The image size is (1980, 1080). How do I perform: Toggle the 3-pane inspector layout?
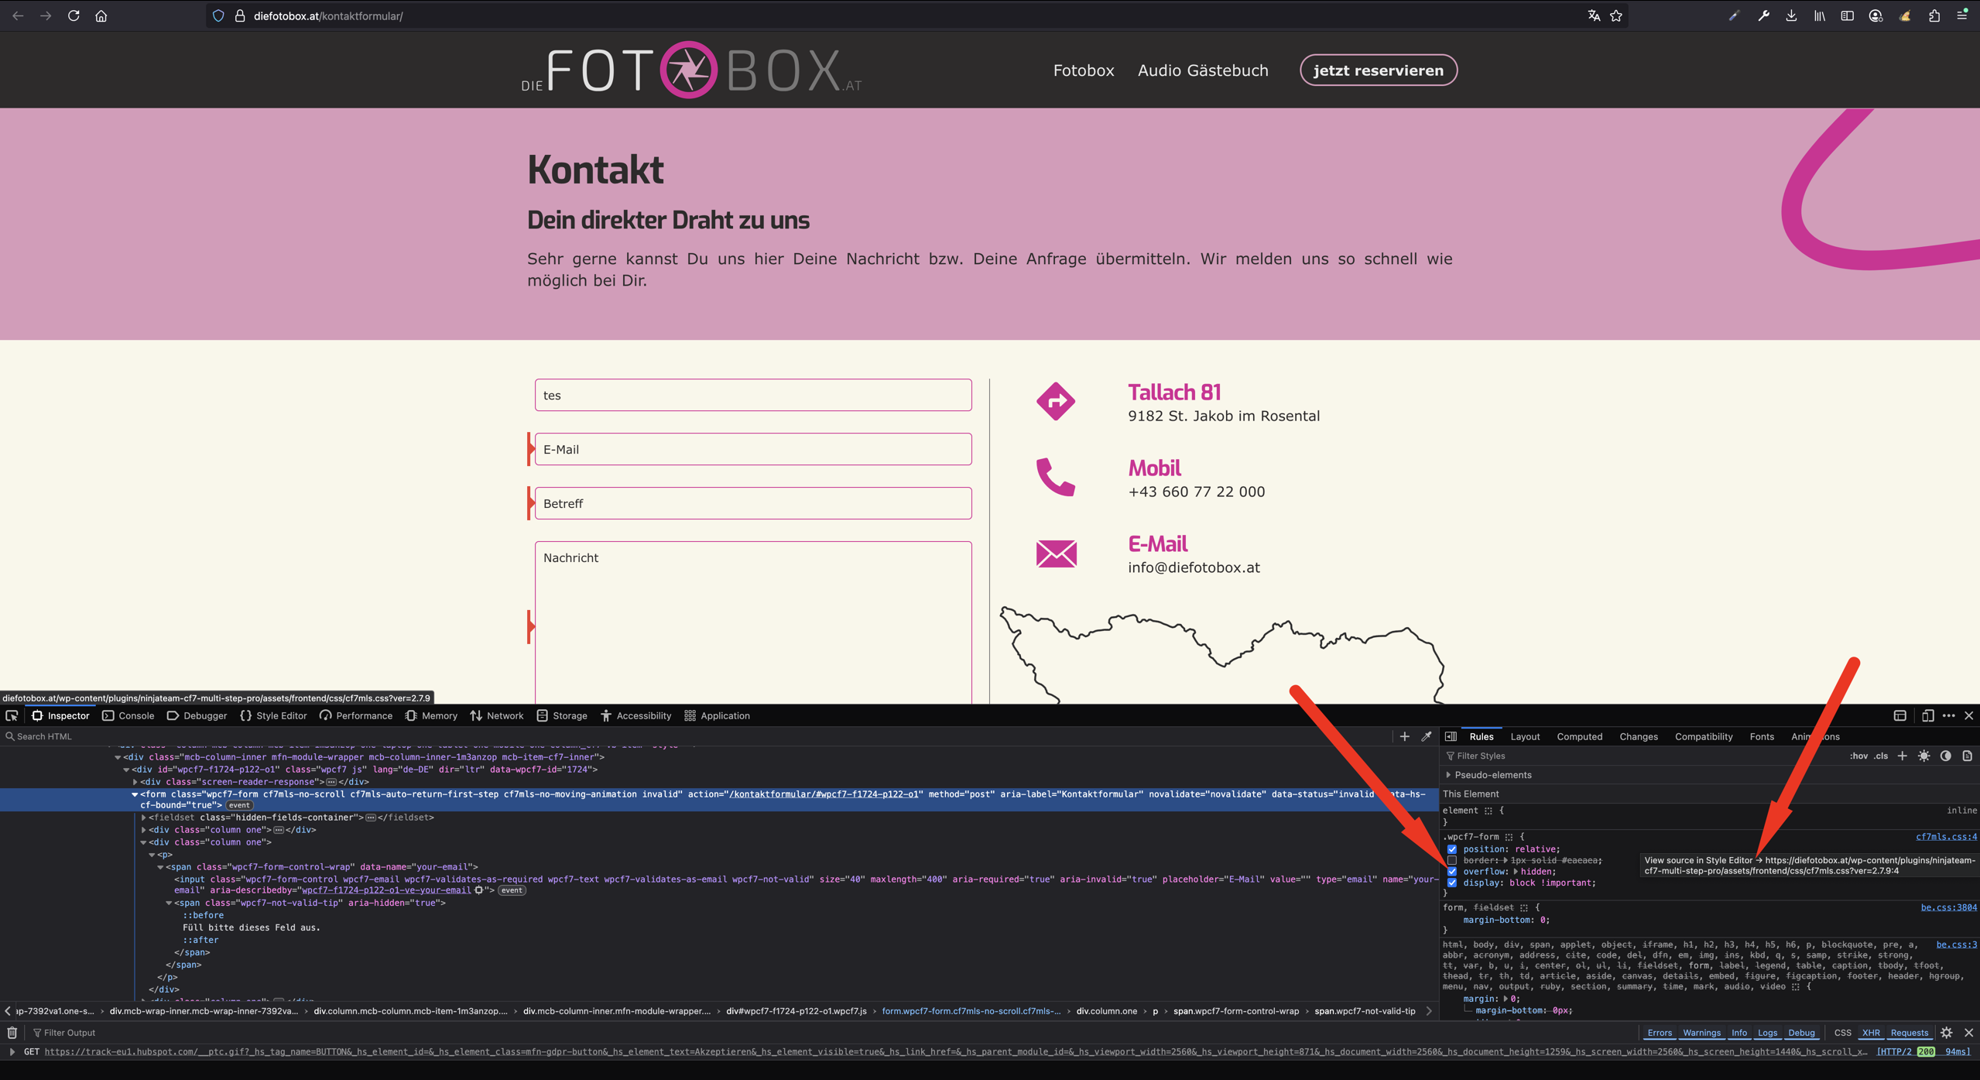1451,736
